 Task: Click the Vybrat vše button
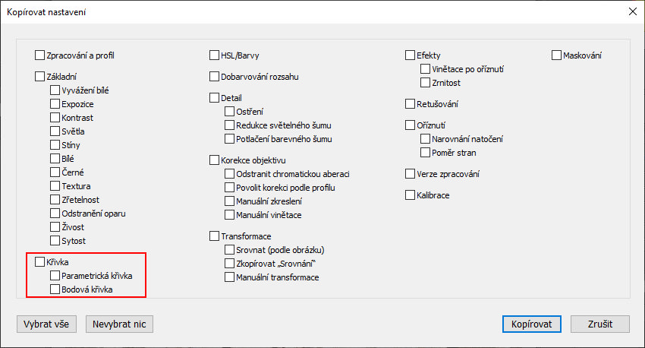[46, 324]
